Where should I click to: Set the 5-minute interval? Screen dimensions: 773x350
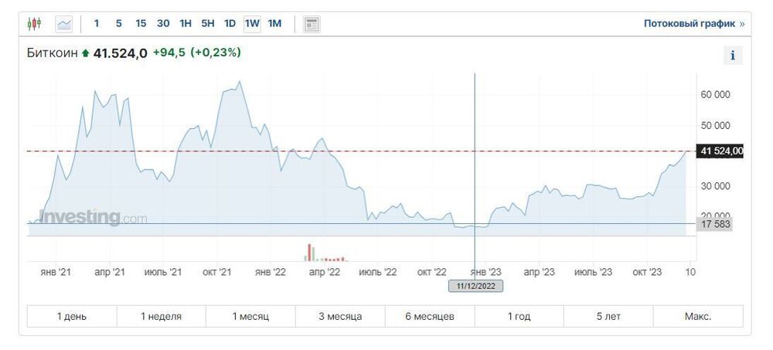[118, 23]
